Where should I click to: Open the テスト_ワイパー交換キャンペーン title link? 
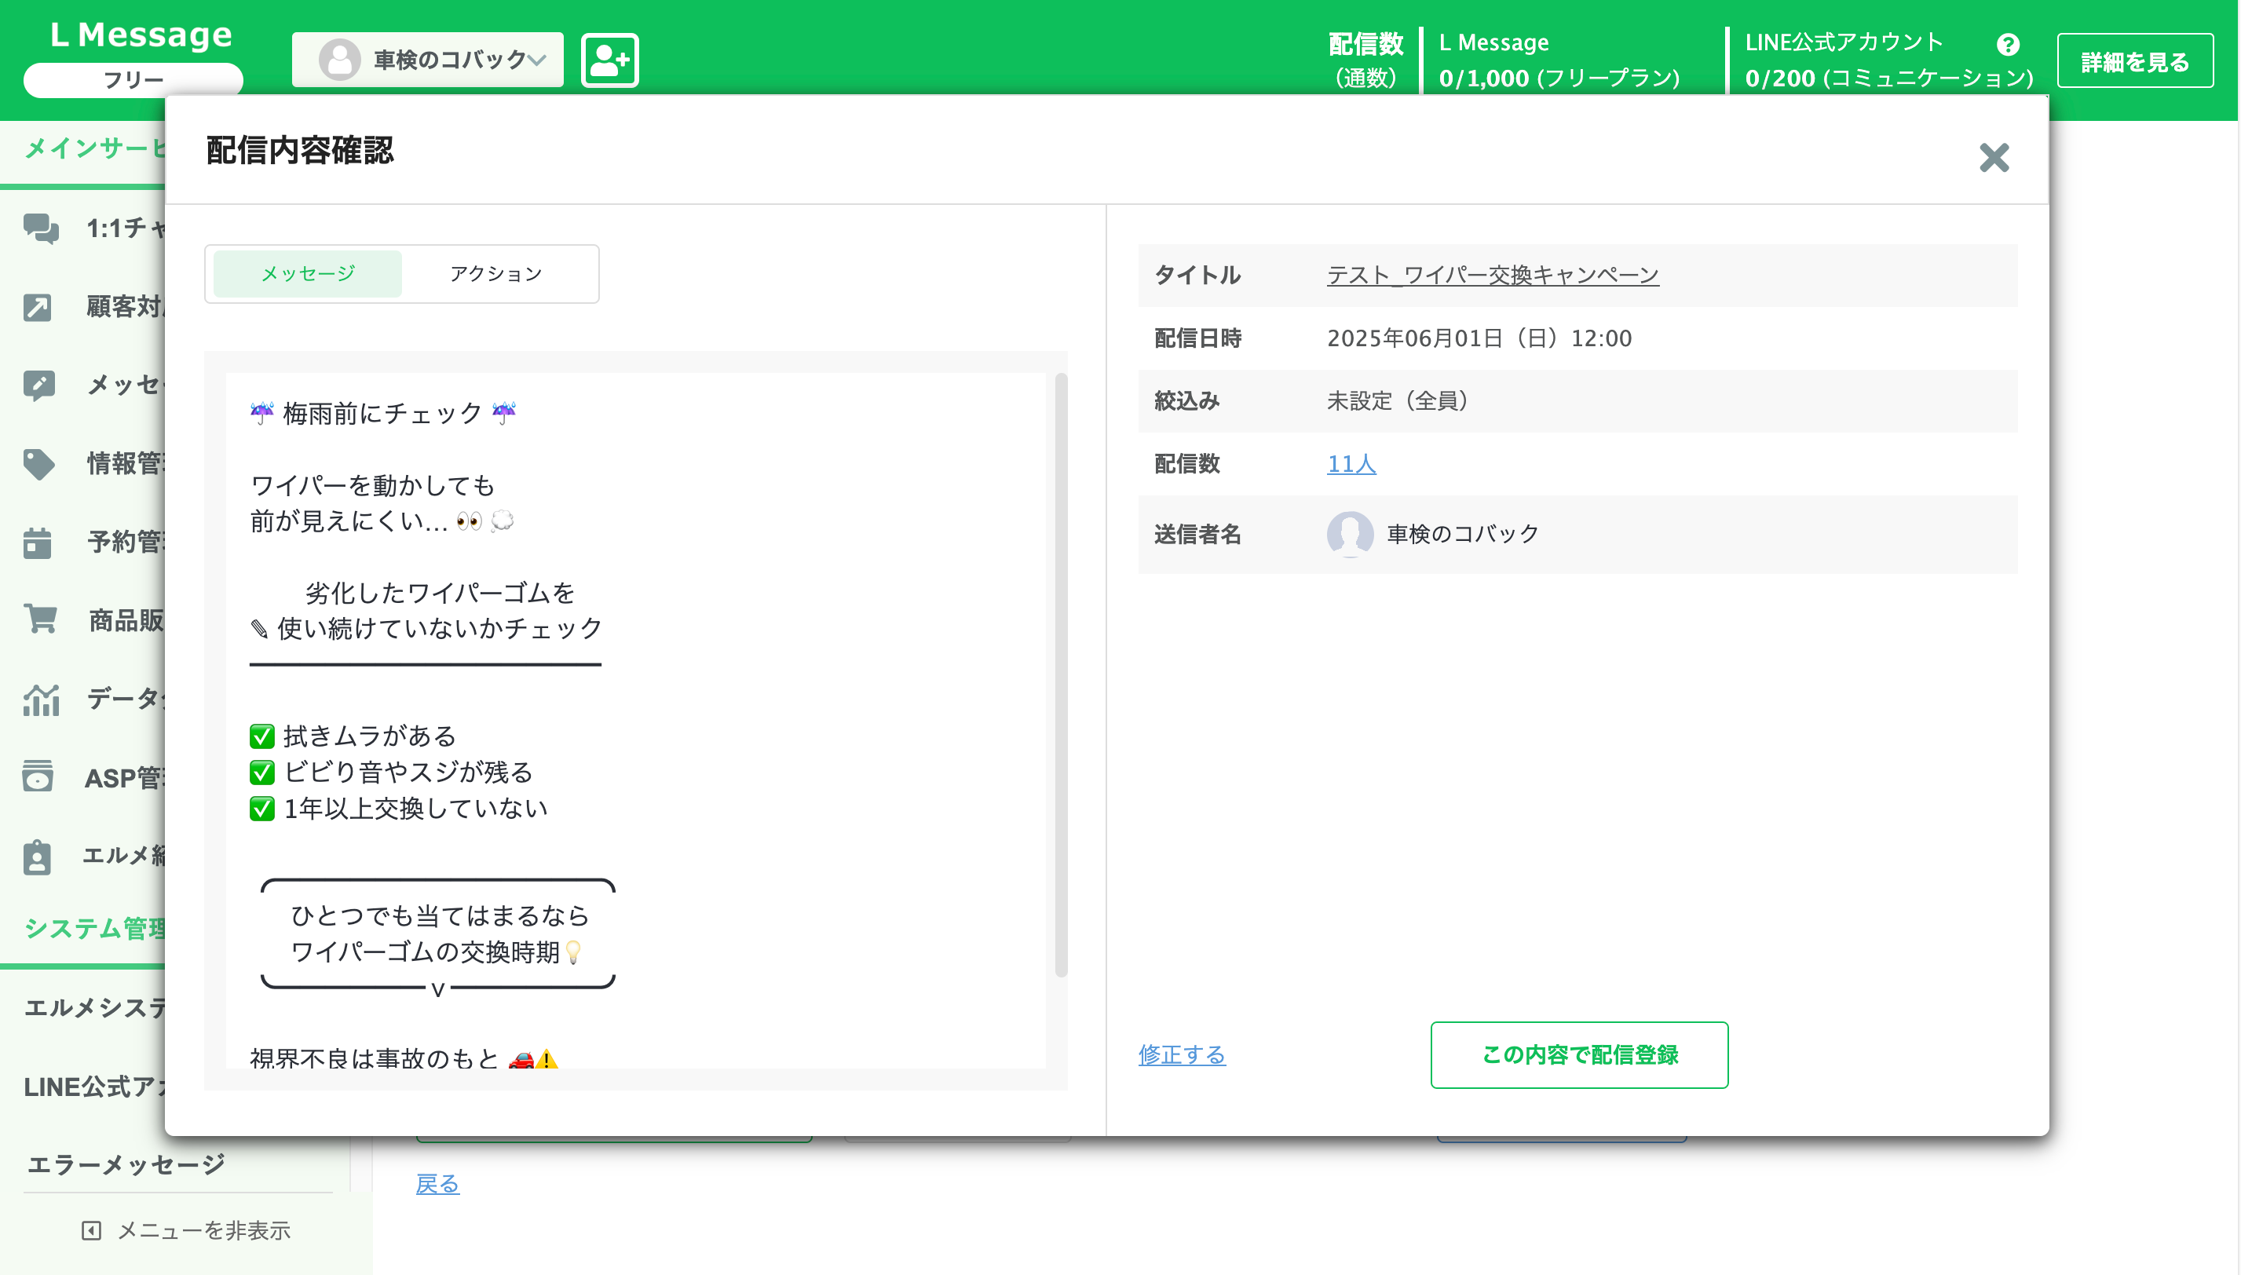pyautogui.click(x=1492, y=275)
